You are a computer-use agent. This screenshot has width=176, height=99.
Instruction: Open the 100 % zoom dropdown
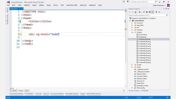[16, 89]
